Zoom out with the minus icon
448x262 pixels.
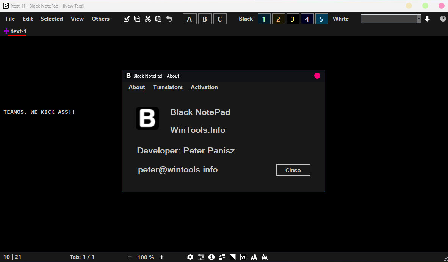(129, 257)
